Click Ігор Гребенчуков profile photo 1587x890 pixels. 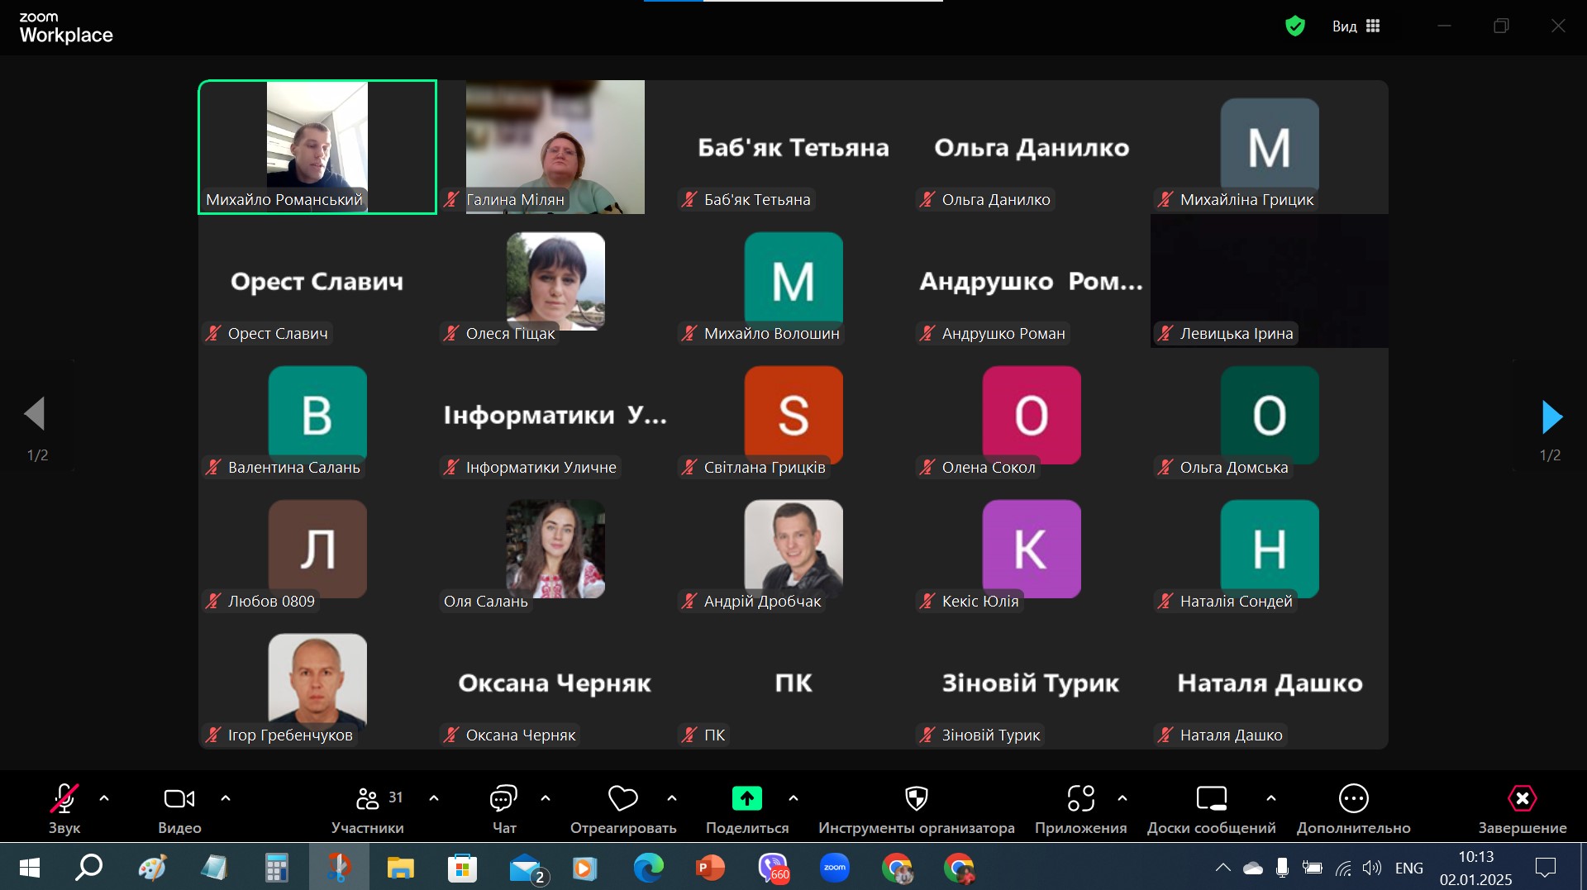click(x=317, y=683)
